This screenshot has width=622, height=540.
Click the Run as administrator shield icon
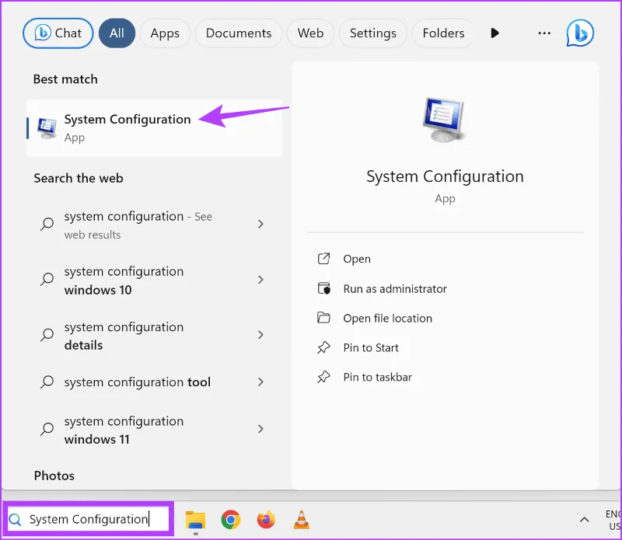tap(323, 288)
